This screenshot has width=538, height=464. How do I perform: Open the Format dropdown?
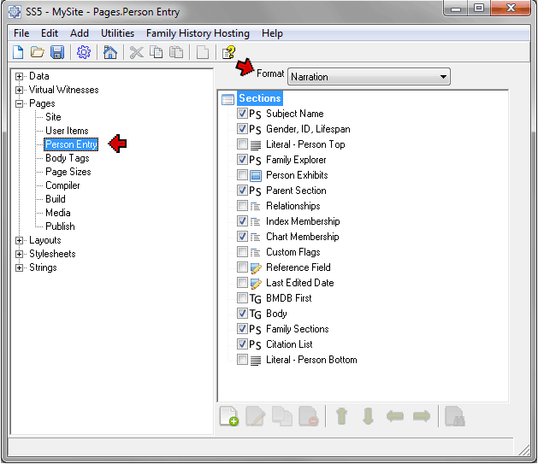pyautogui.click(x=369, y=77)
